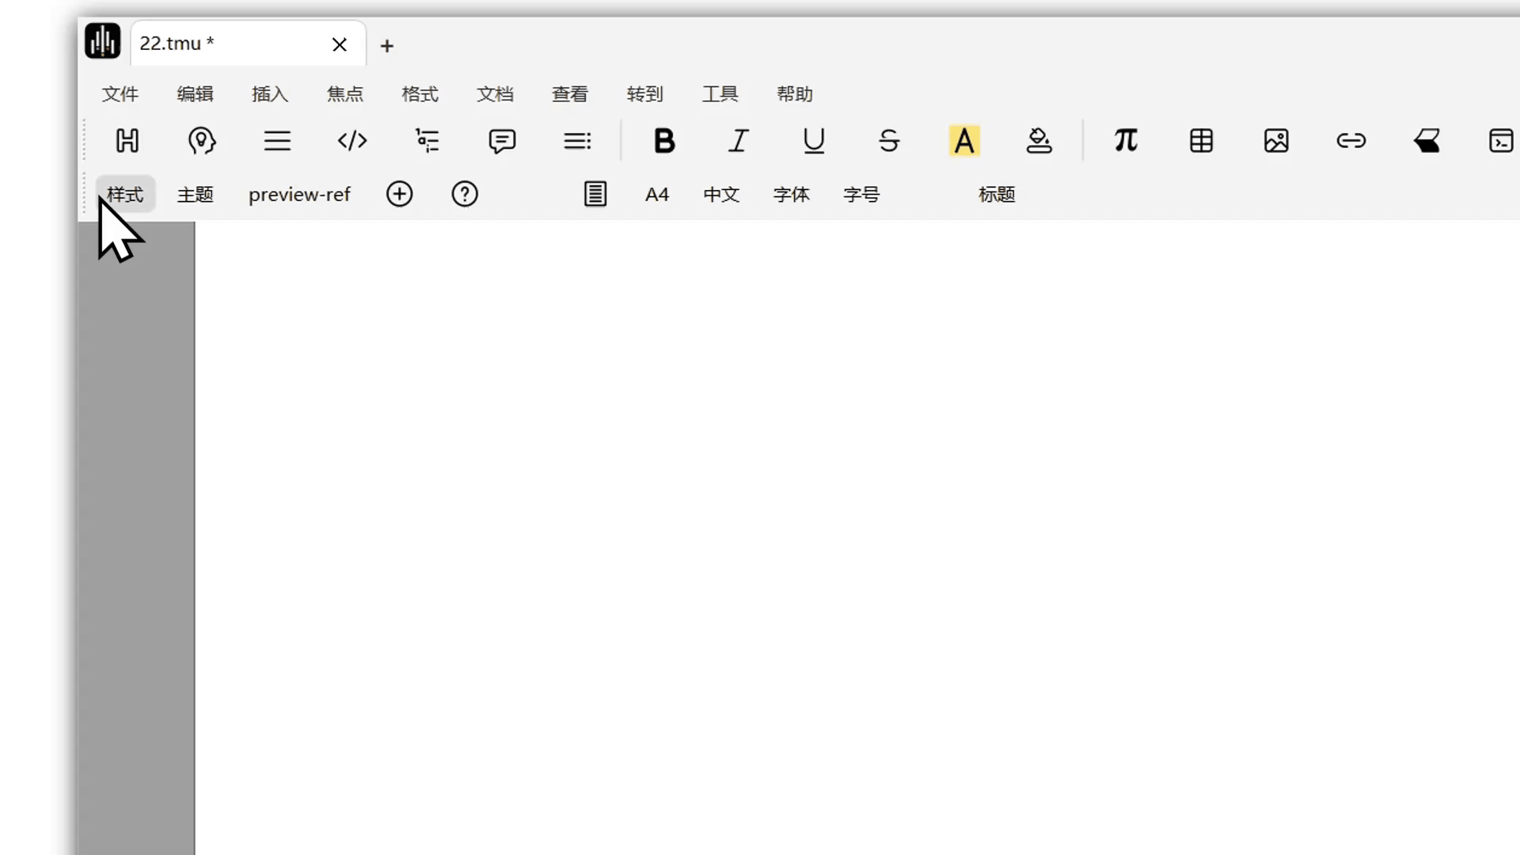Click the preview-ref style button
Screen dimensions: 1520x855
(x=299, y=195)
